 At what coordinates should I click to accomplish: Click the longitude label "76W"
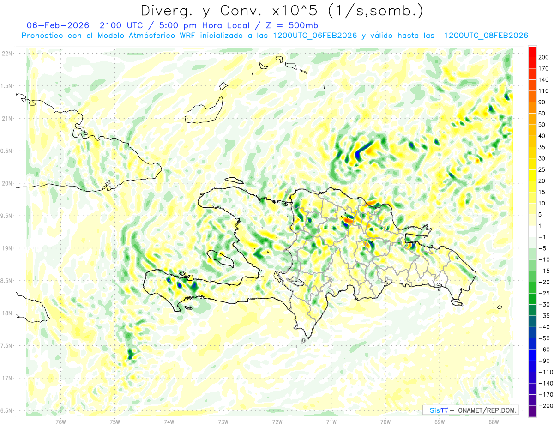[60, 422]
